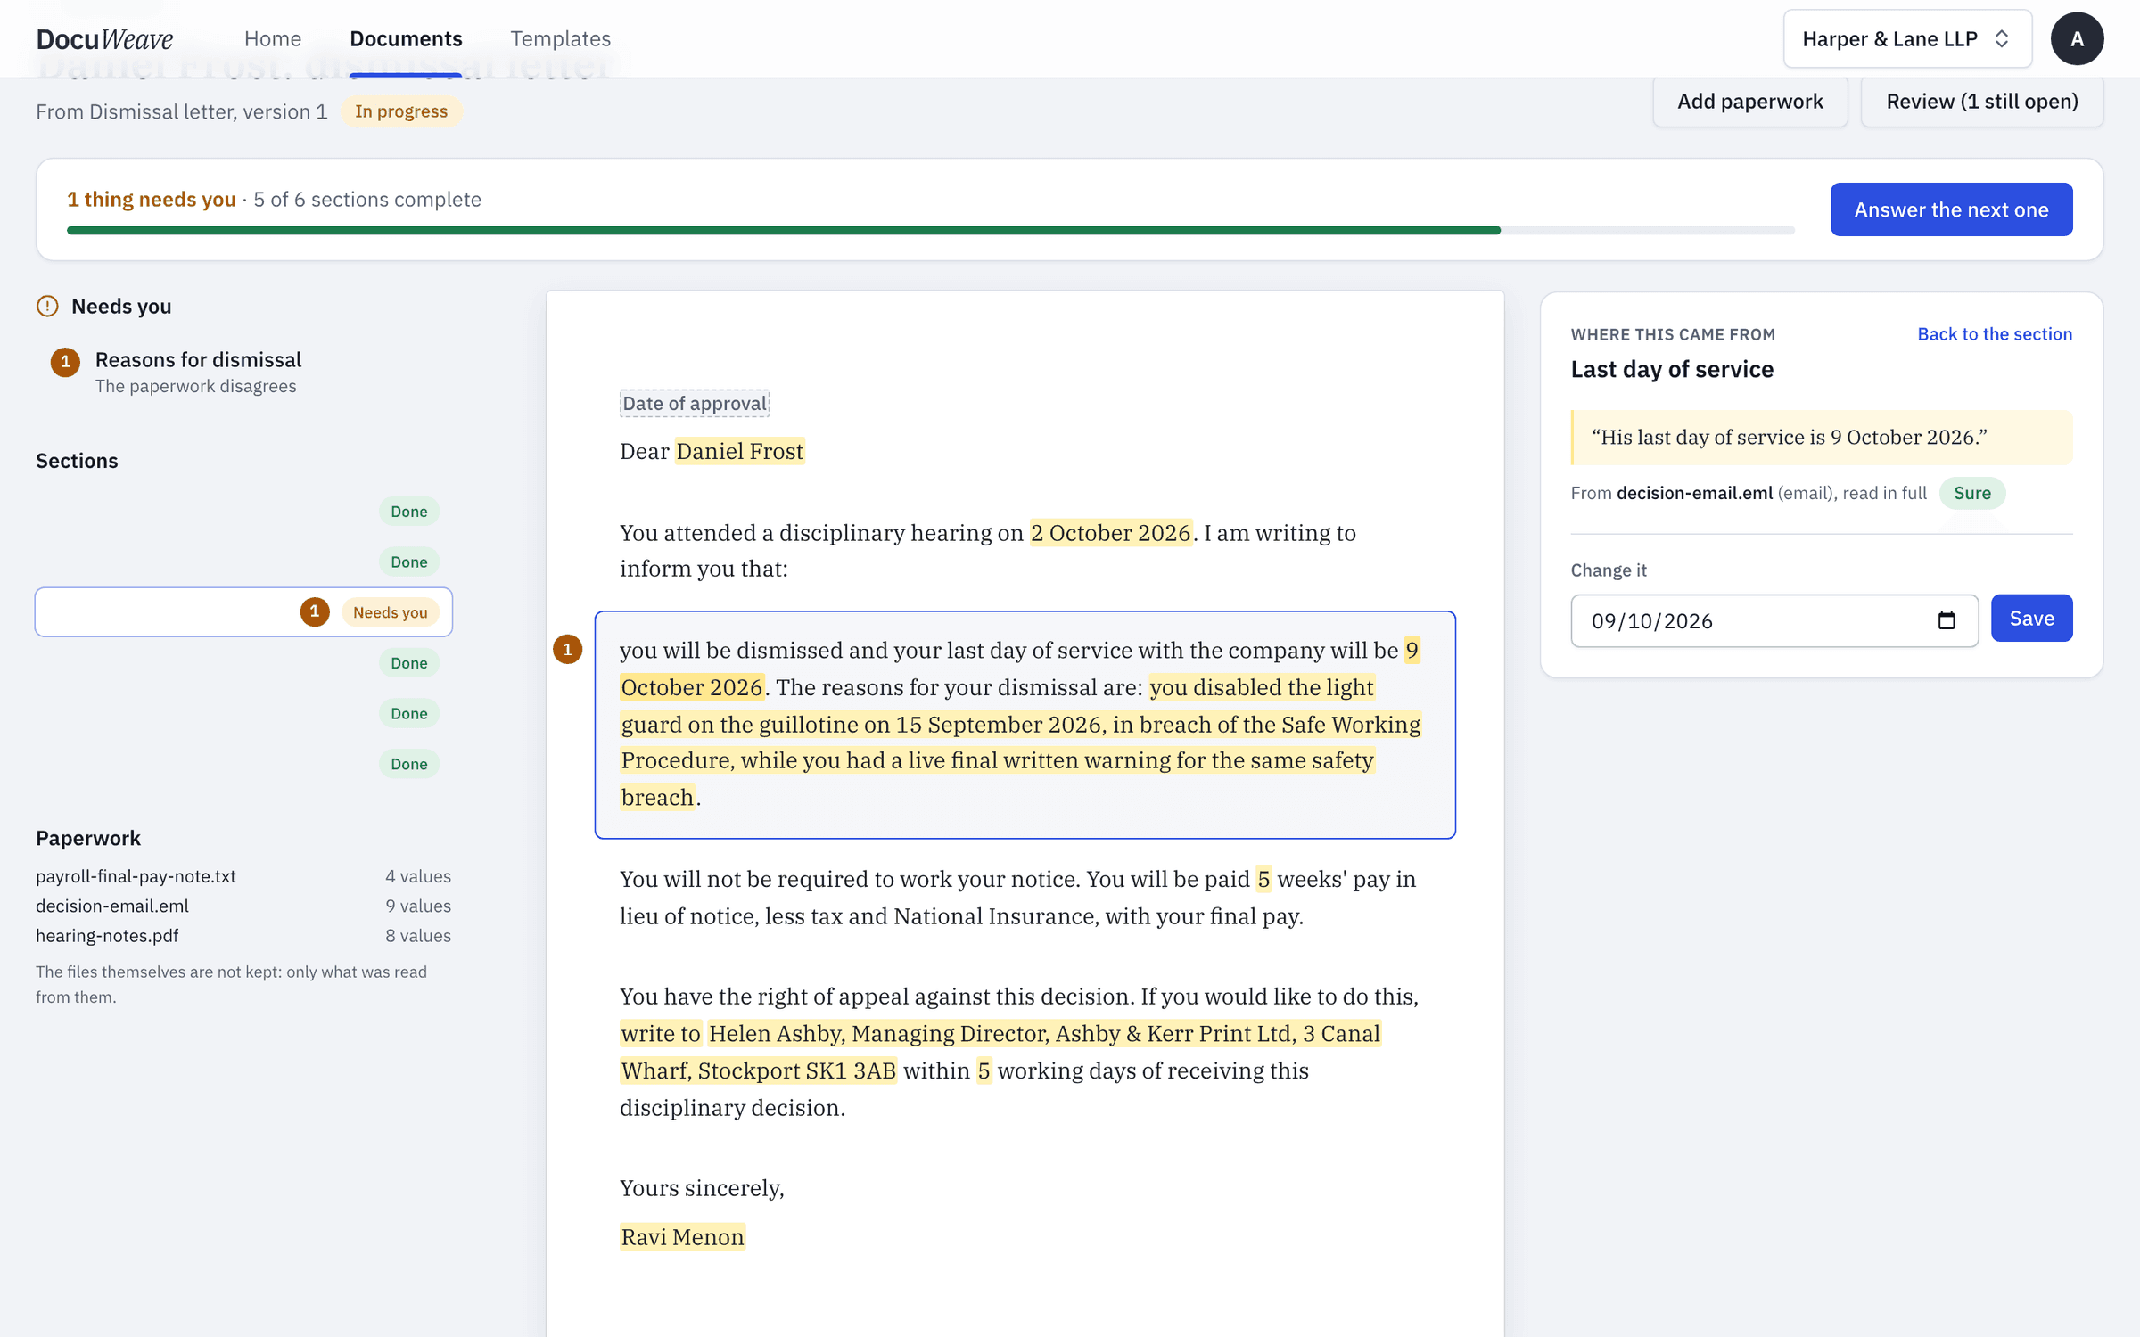
Task: Open hearing-notes.pdf paperwork
Action: pos(107,935)
